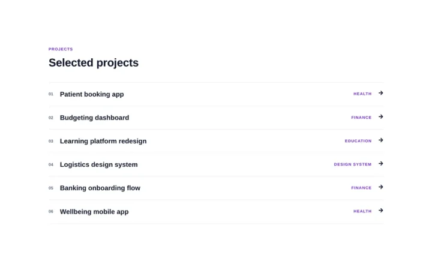
Task: Click the HEALTH tag on Wellbeing mobile app
Action: 362,211
